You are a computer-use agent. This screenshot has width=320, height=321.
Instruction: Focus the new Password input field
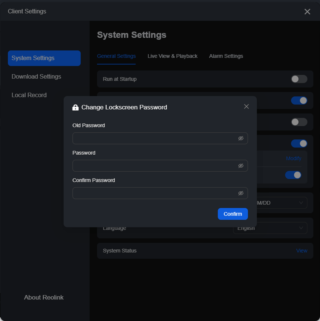point(160,166)
